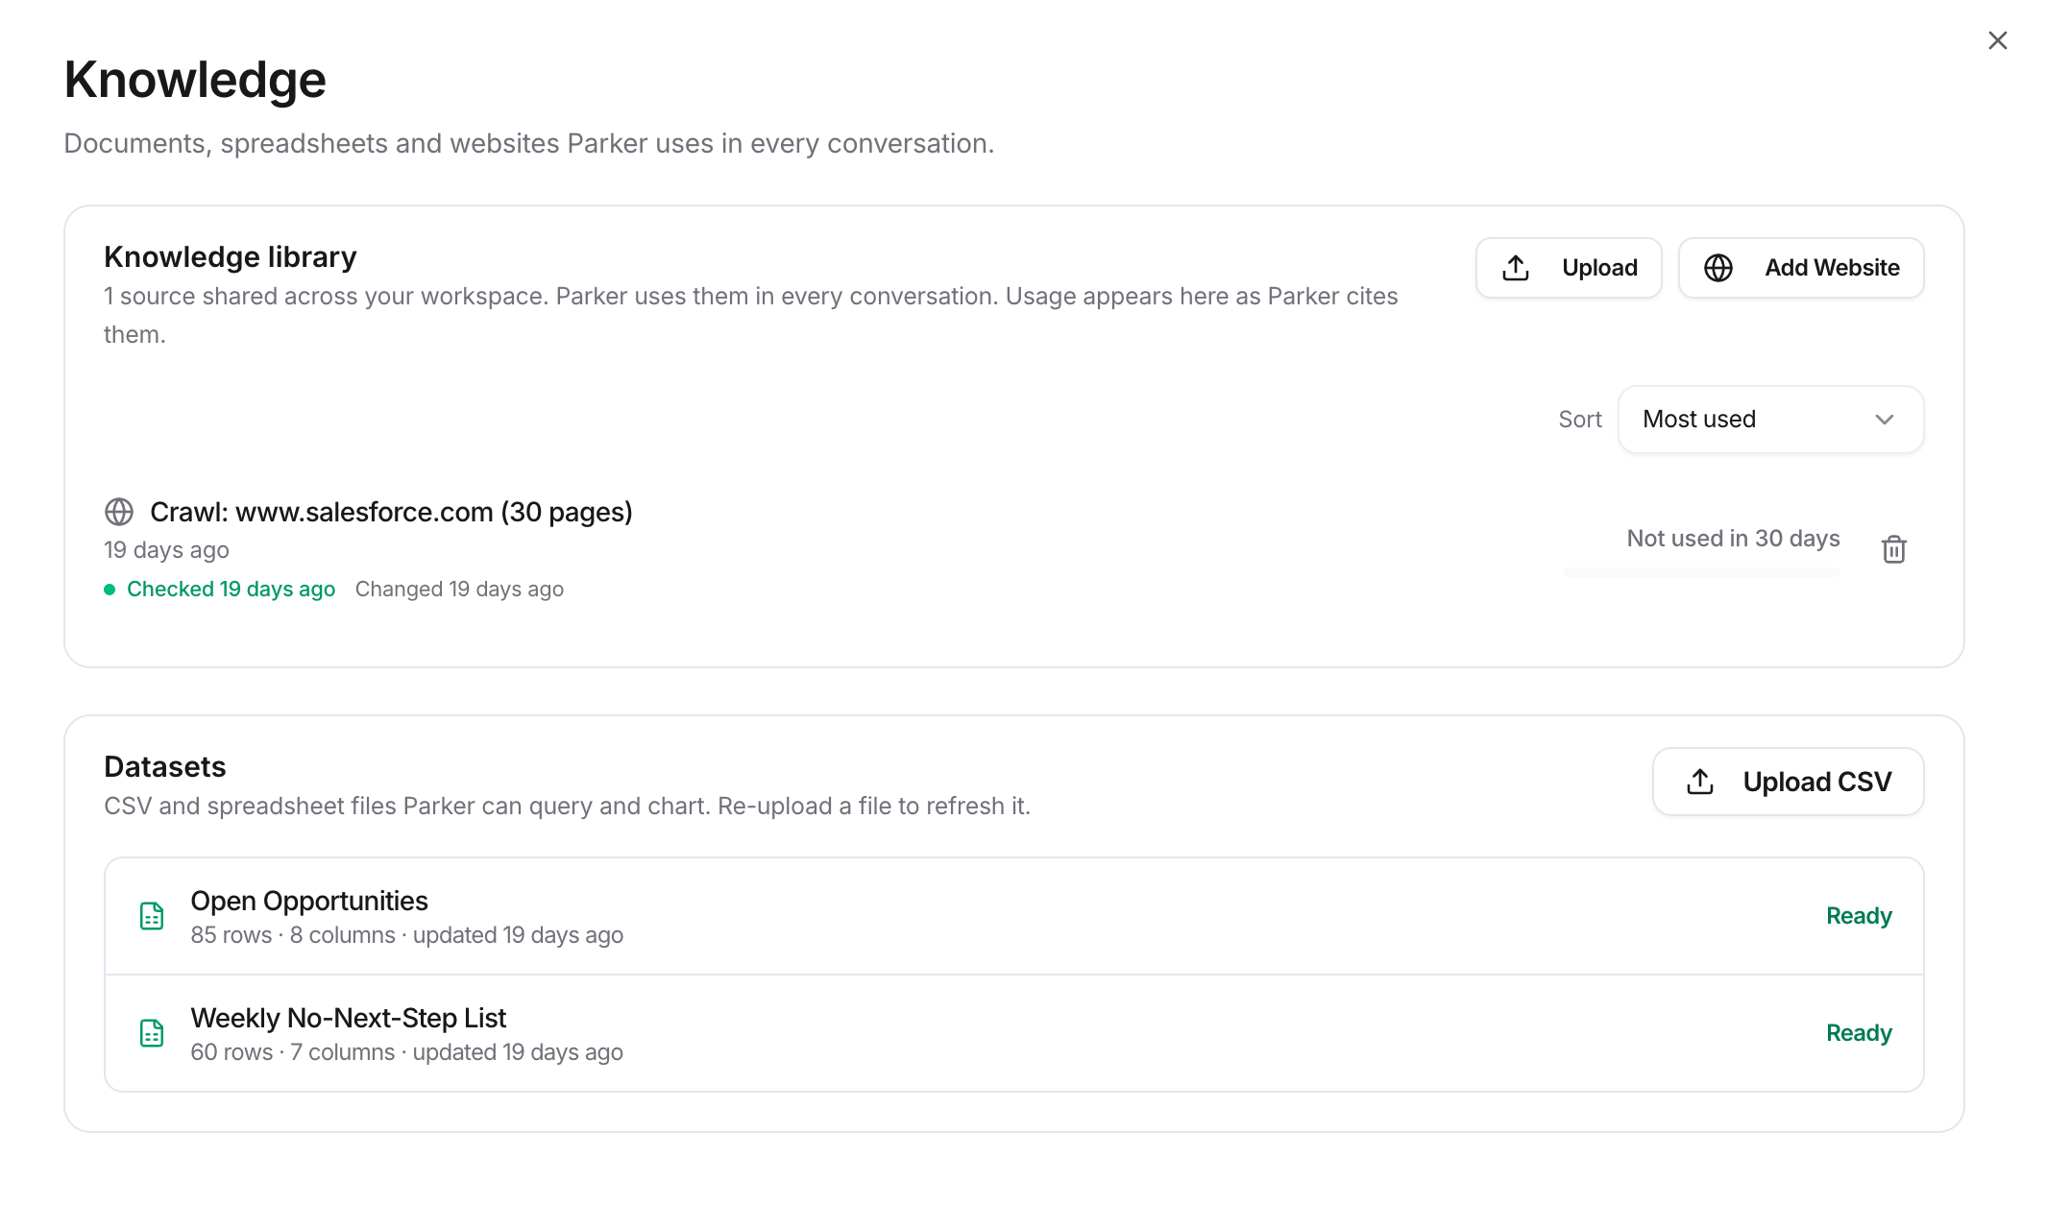
Task: Click the globe icon beside the Salesforce crawl
Action: 119,512
